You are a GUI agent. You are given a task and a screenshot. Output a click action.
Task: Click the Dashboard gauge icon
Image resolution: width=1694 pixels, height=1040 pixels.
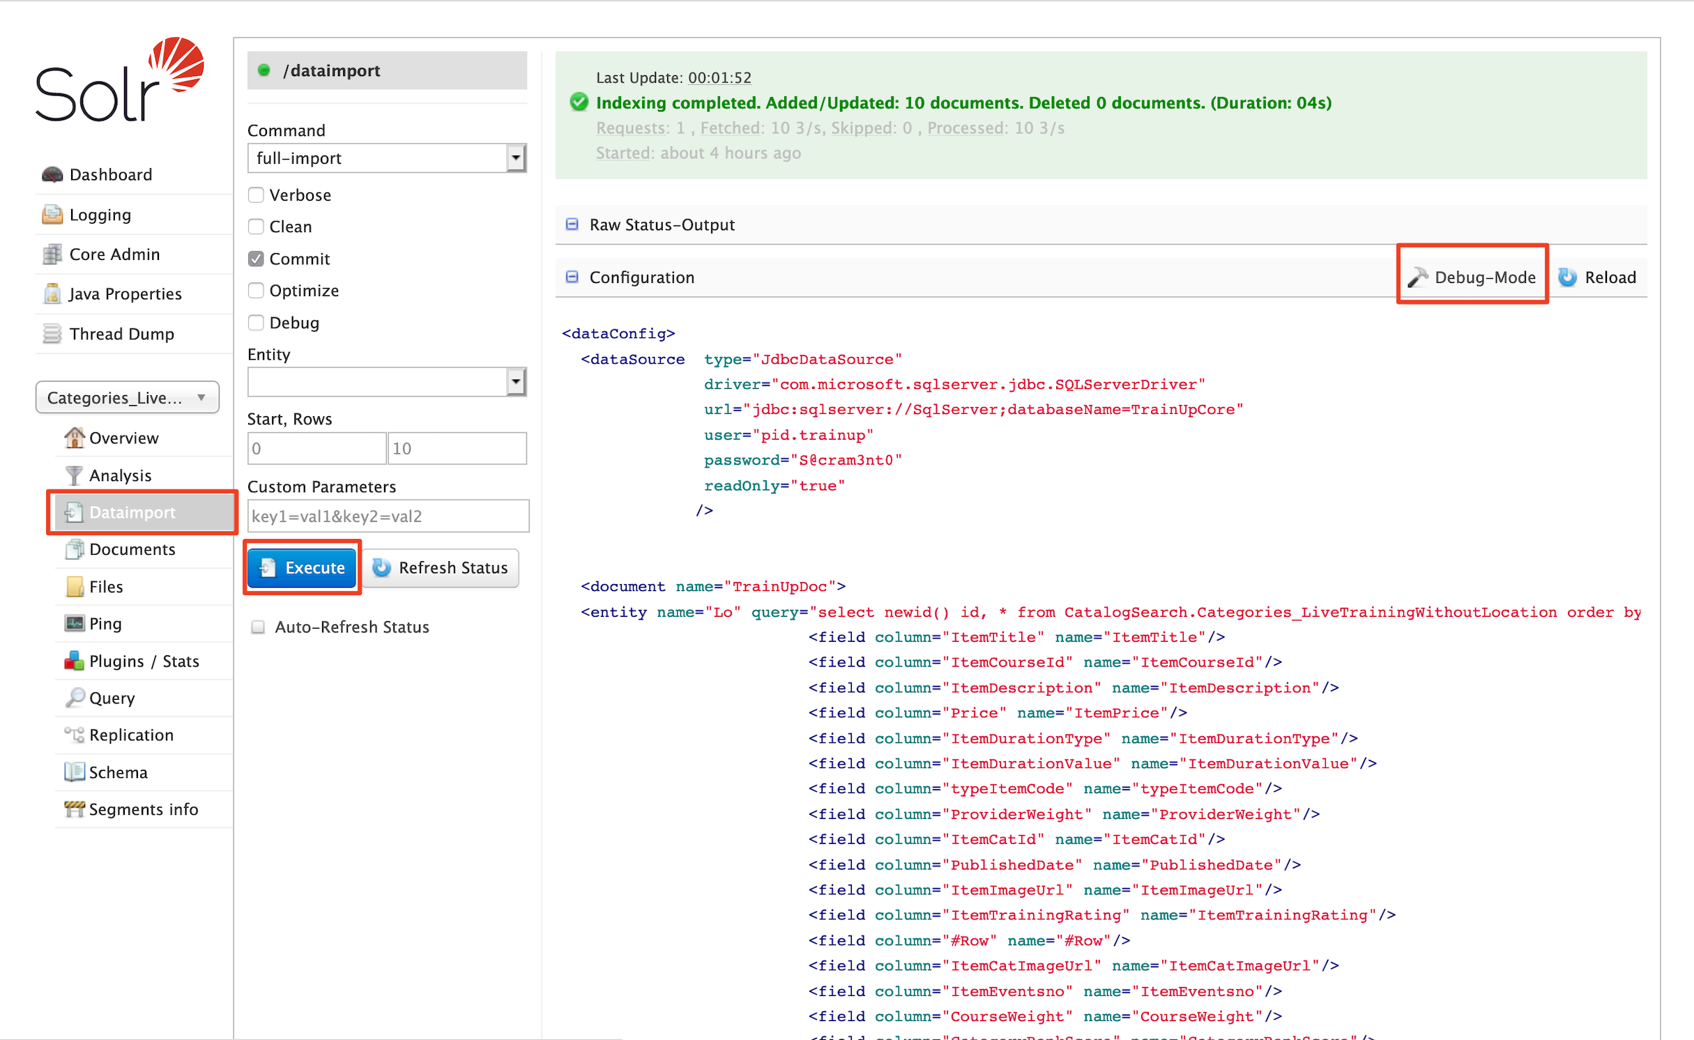[x=52, y=174]
